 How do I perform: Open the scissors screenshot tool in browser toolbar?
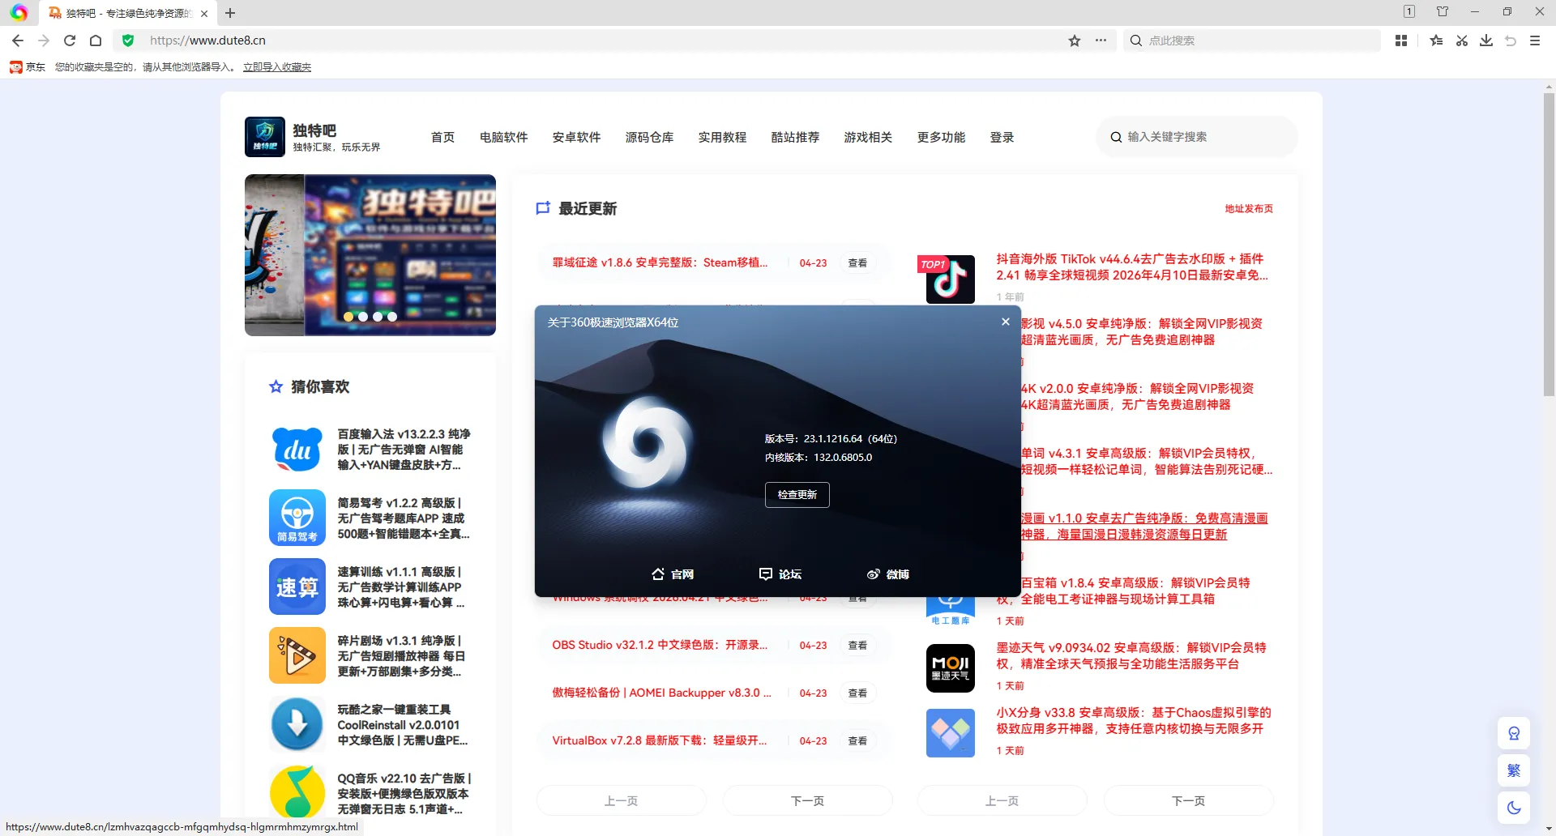click(1461, 40)
